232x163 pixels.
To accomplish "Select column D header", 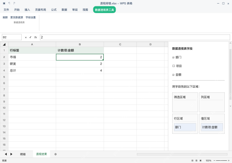I will pos(150,44).
